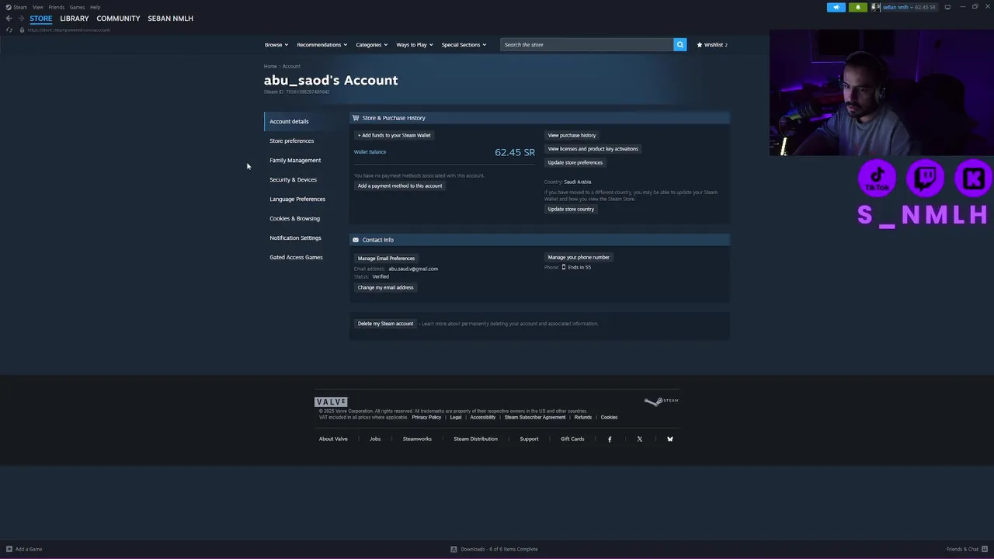Go back with the back arrow
The width and height of the screenshot is (994, 559).
point(9,19)
